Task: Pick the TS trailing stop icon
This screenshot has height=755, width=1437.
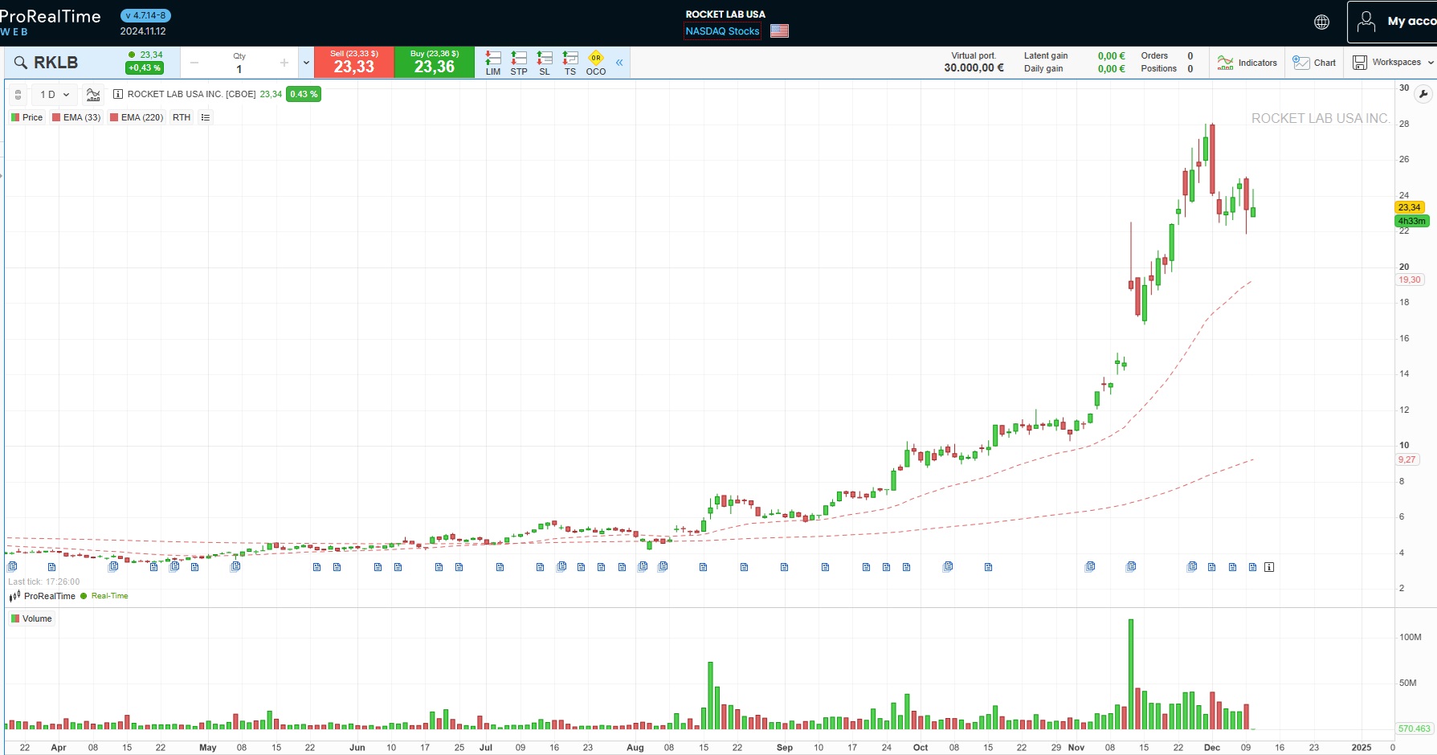Action: click(570, 63)
